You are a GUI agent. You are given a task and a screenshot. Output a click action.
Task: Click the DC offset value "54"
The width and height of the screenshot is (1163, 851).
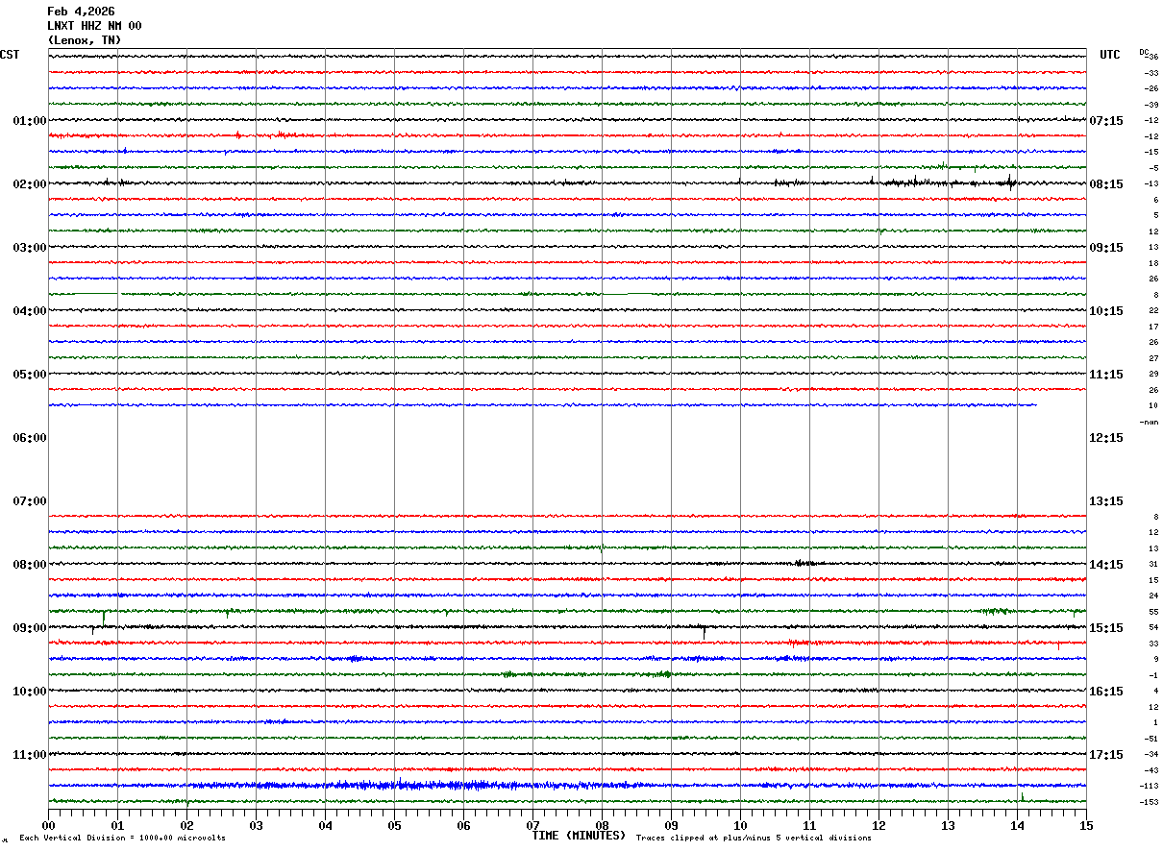1153,628
